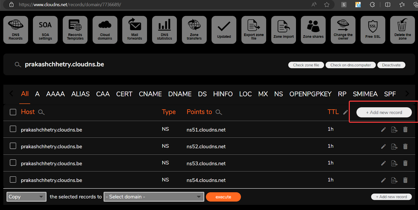418x210 pixels.
Task: Click the browser favorites star icon
Action: pos(327,5)
